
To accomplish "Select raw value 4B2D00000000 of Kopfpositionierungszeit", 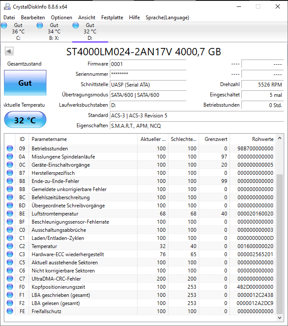I will click(255, 287).
